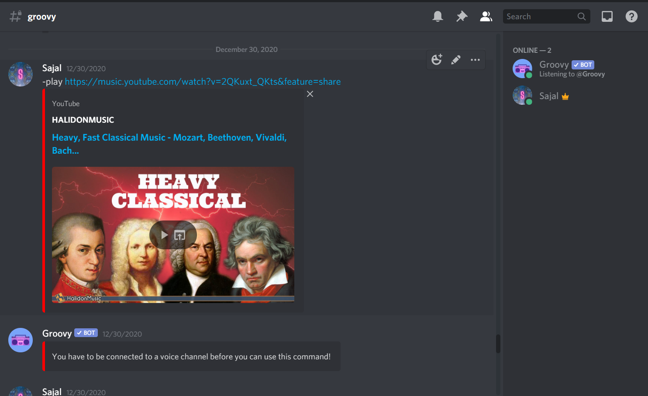Remove the YouTube embed with X
Image resolution: width=648 pixels, height=396 pixels.
point(310,94)
